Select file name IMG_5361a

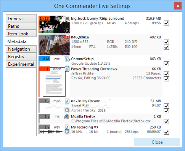pos(80,37)
